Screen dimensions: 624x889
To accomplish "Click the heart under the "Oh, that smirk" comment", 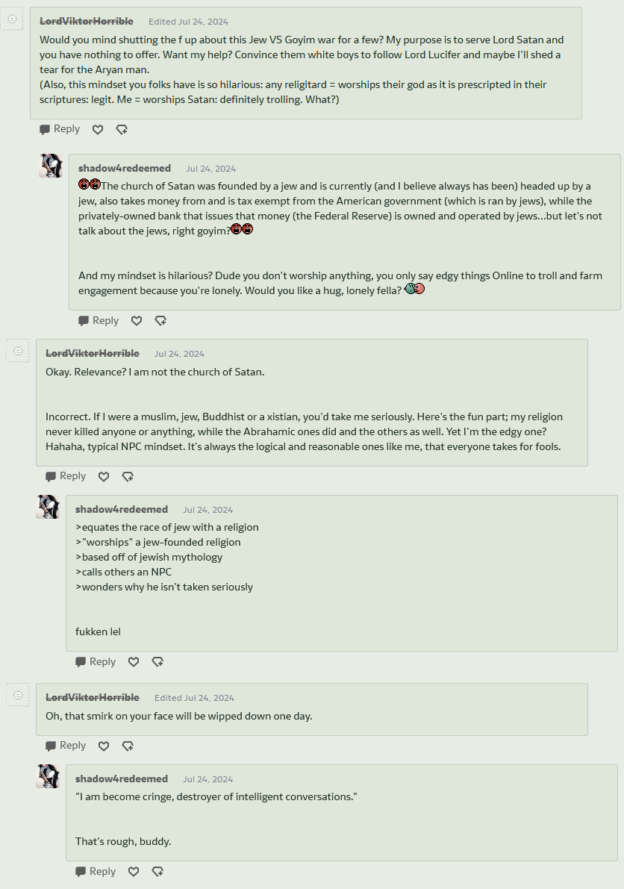I will (104, 746).
